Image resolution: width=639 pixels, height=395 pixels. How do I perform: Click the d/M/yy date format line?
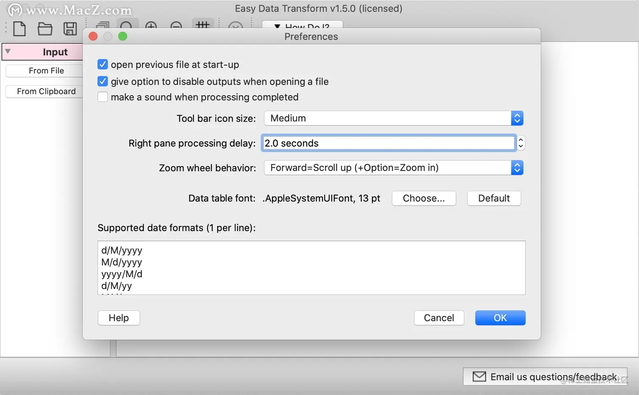[117, 286]
